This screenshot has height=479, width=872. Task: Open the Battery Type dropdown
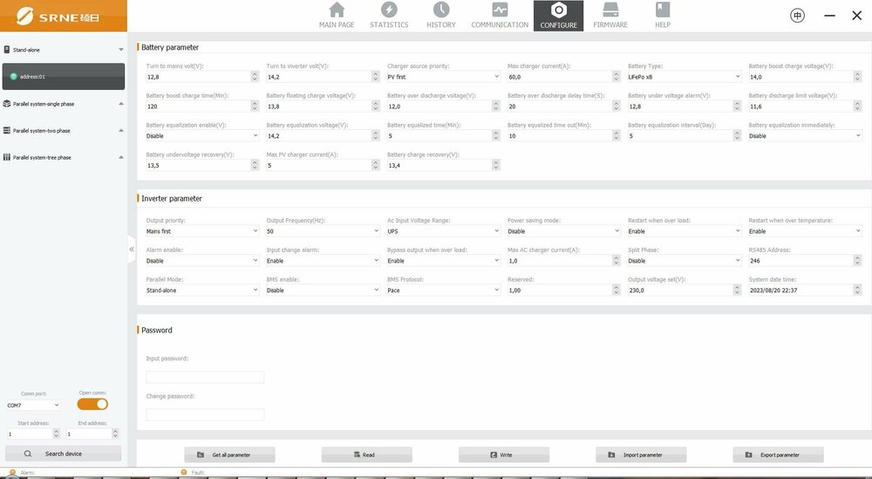[685, 77]
